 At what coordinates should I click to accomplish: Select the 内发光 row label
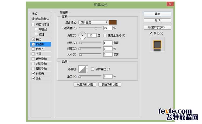(x=40, y=49)
